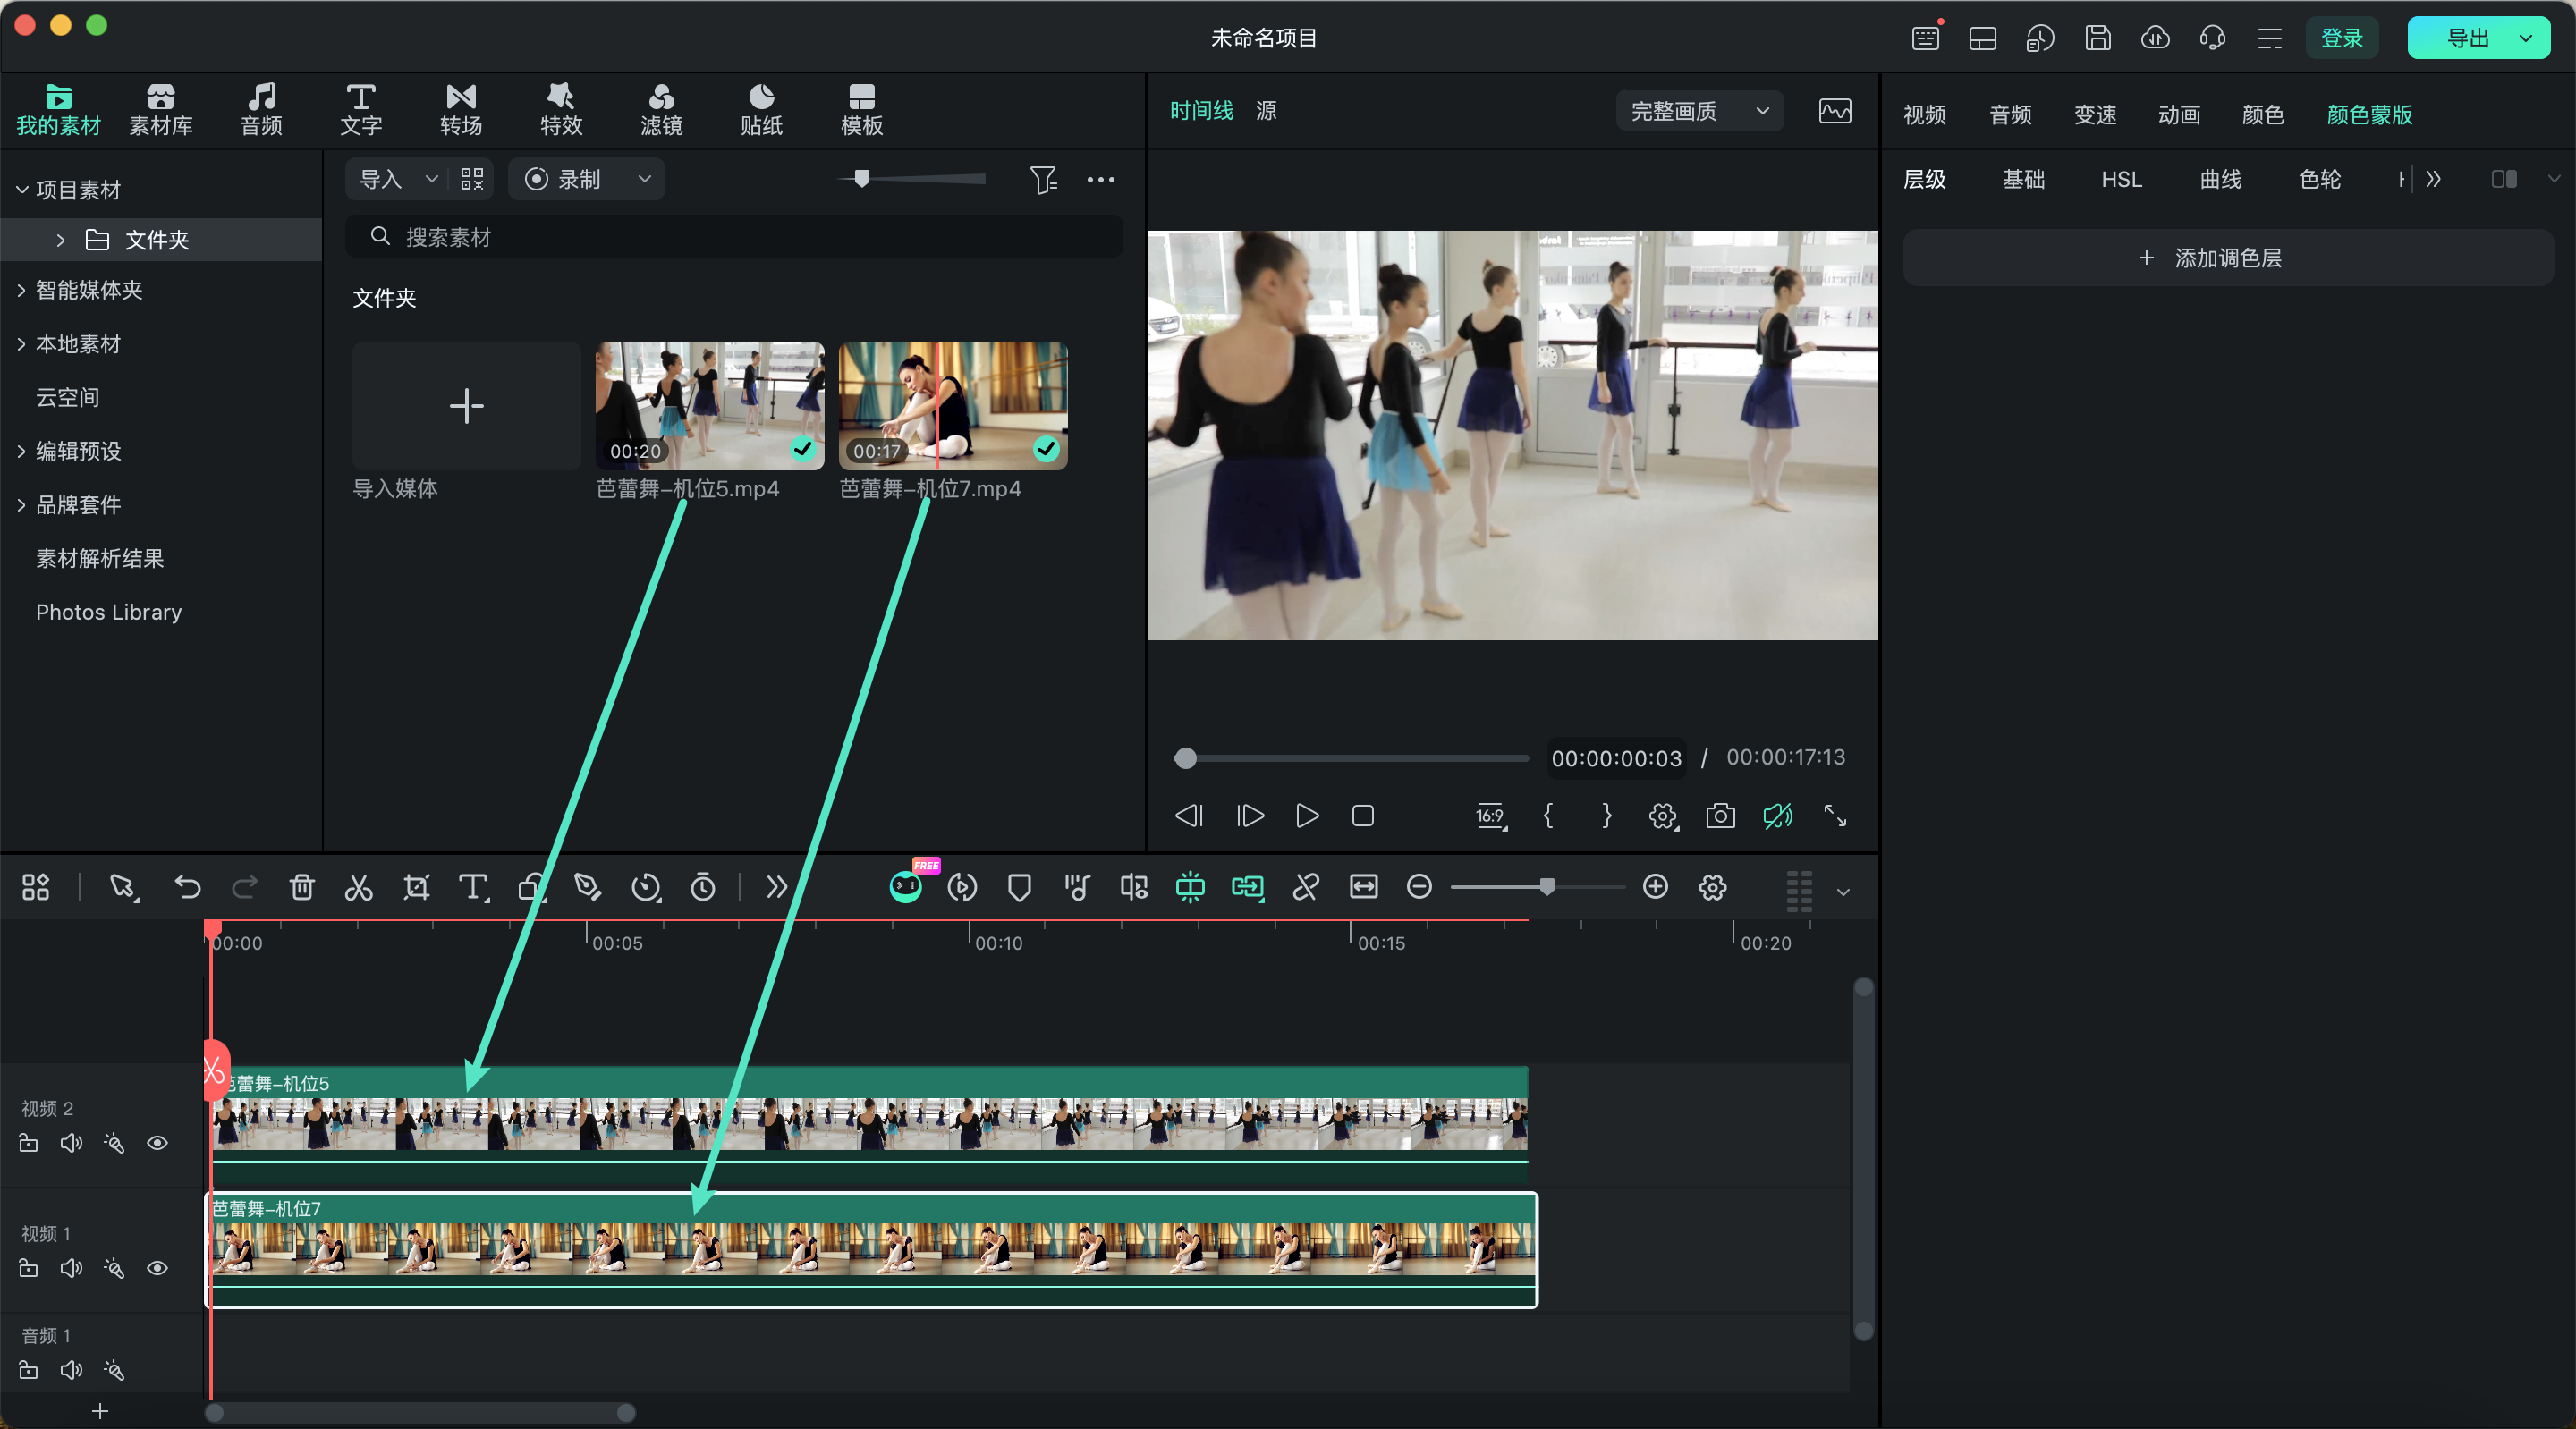Open the Transitions (转场) panel

(461, 109)
